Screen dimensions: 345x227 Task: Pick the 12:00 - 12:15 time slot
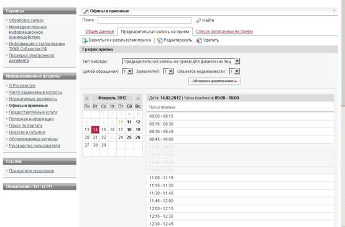[241, 208]
